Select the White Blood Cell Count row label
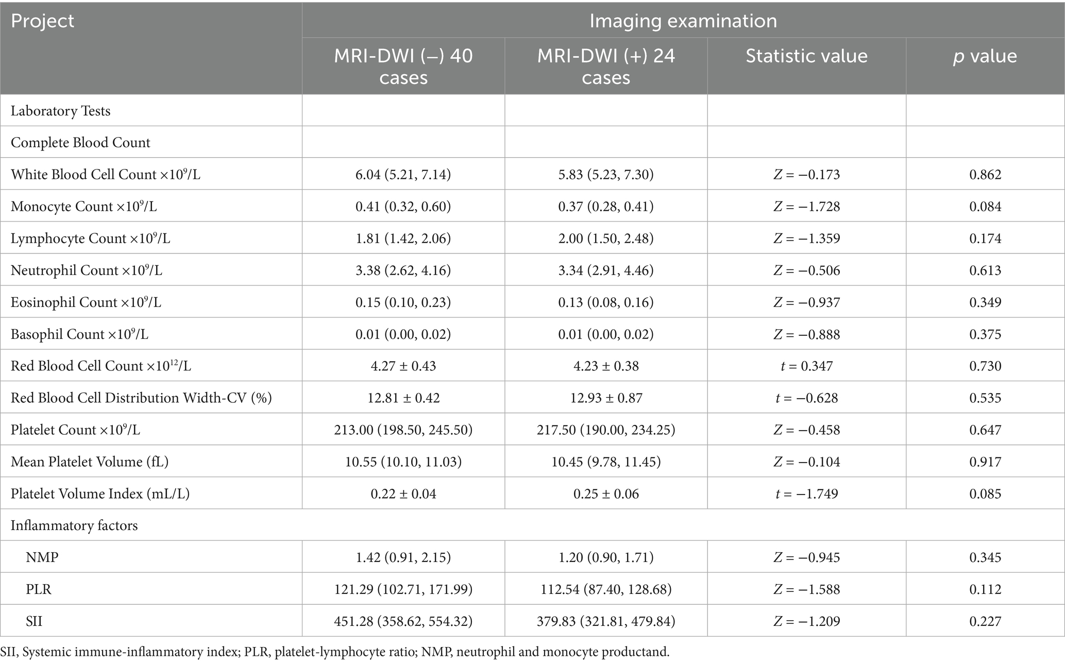This screenshot has height=663, width=1065. pyautogui.click(x=105, y=175)
